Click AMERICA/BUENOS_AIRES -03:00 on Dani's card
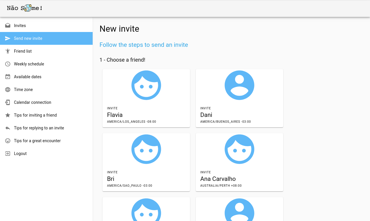 pyautogui.click(x=225, y=122)
